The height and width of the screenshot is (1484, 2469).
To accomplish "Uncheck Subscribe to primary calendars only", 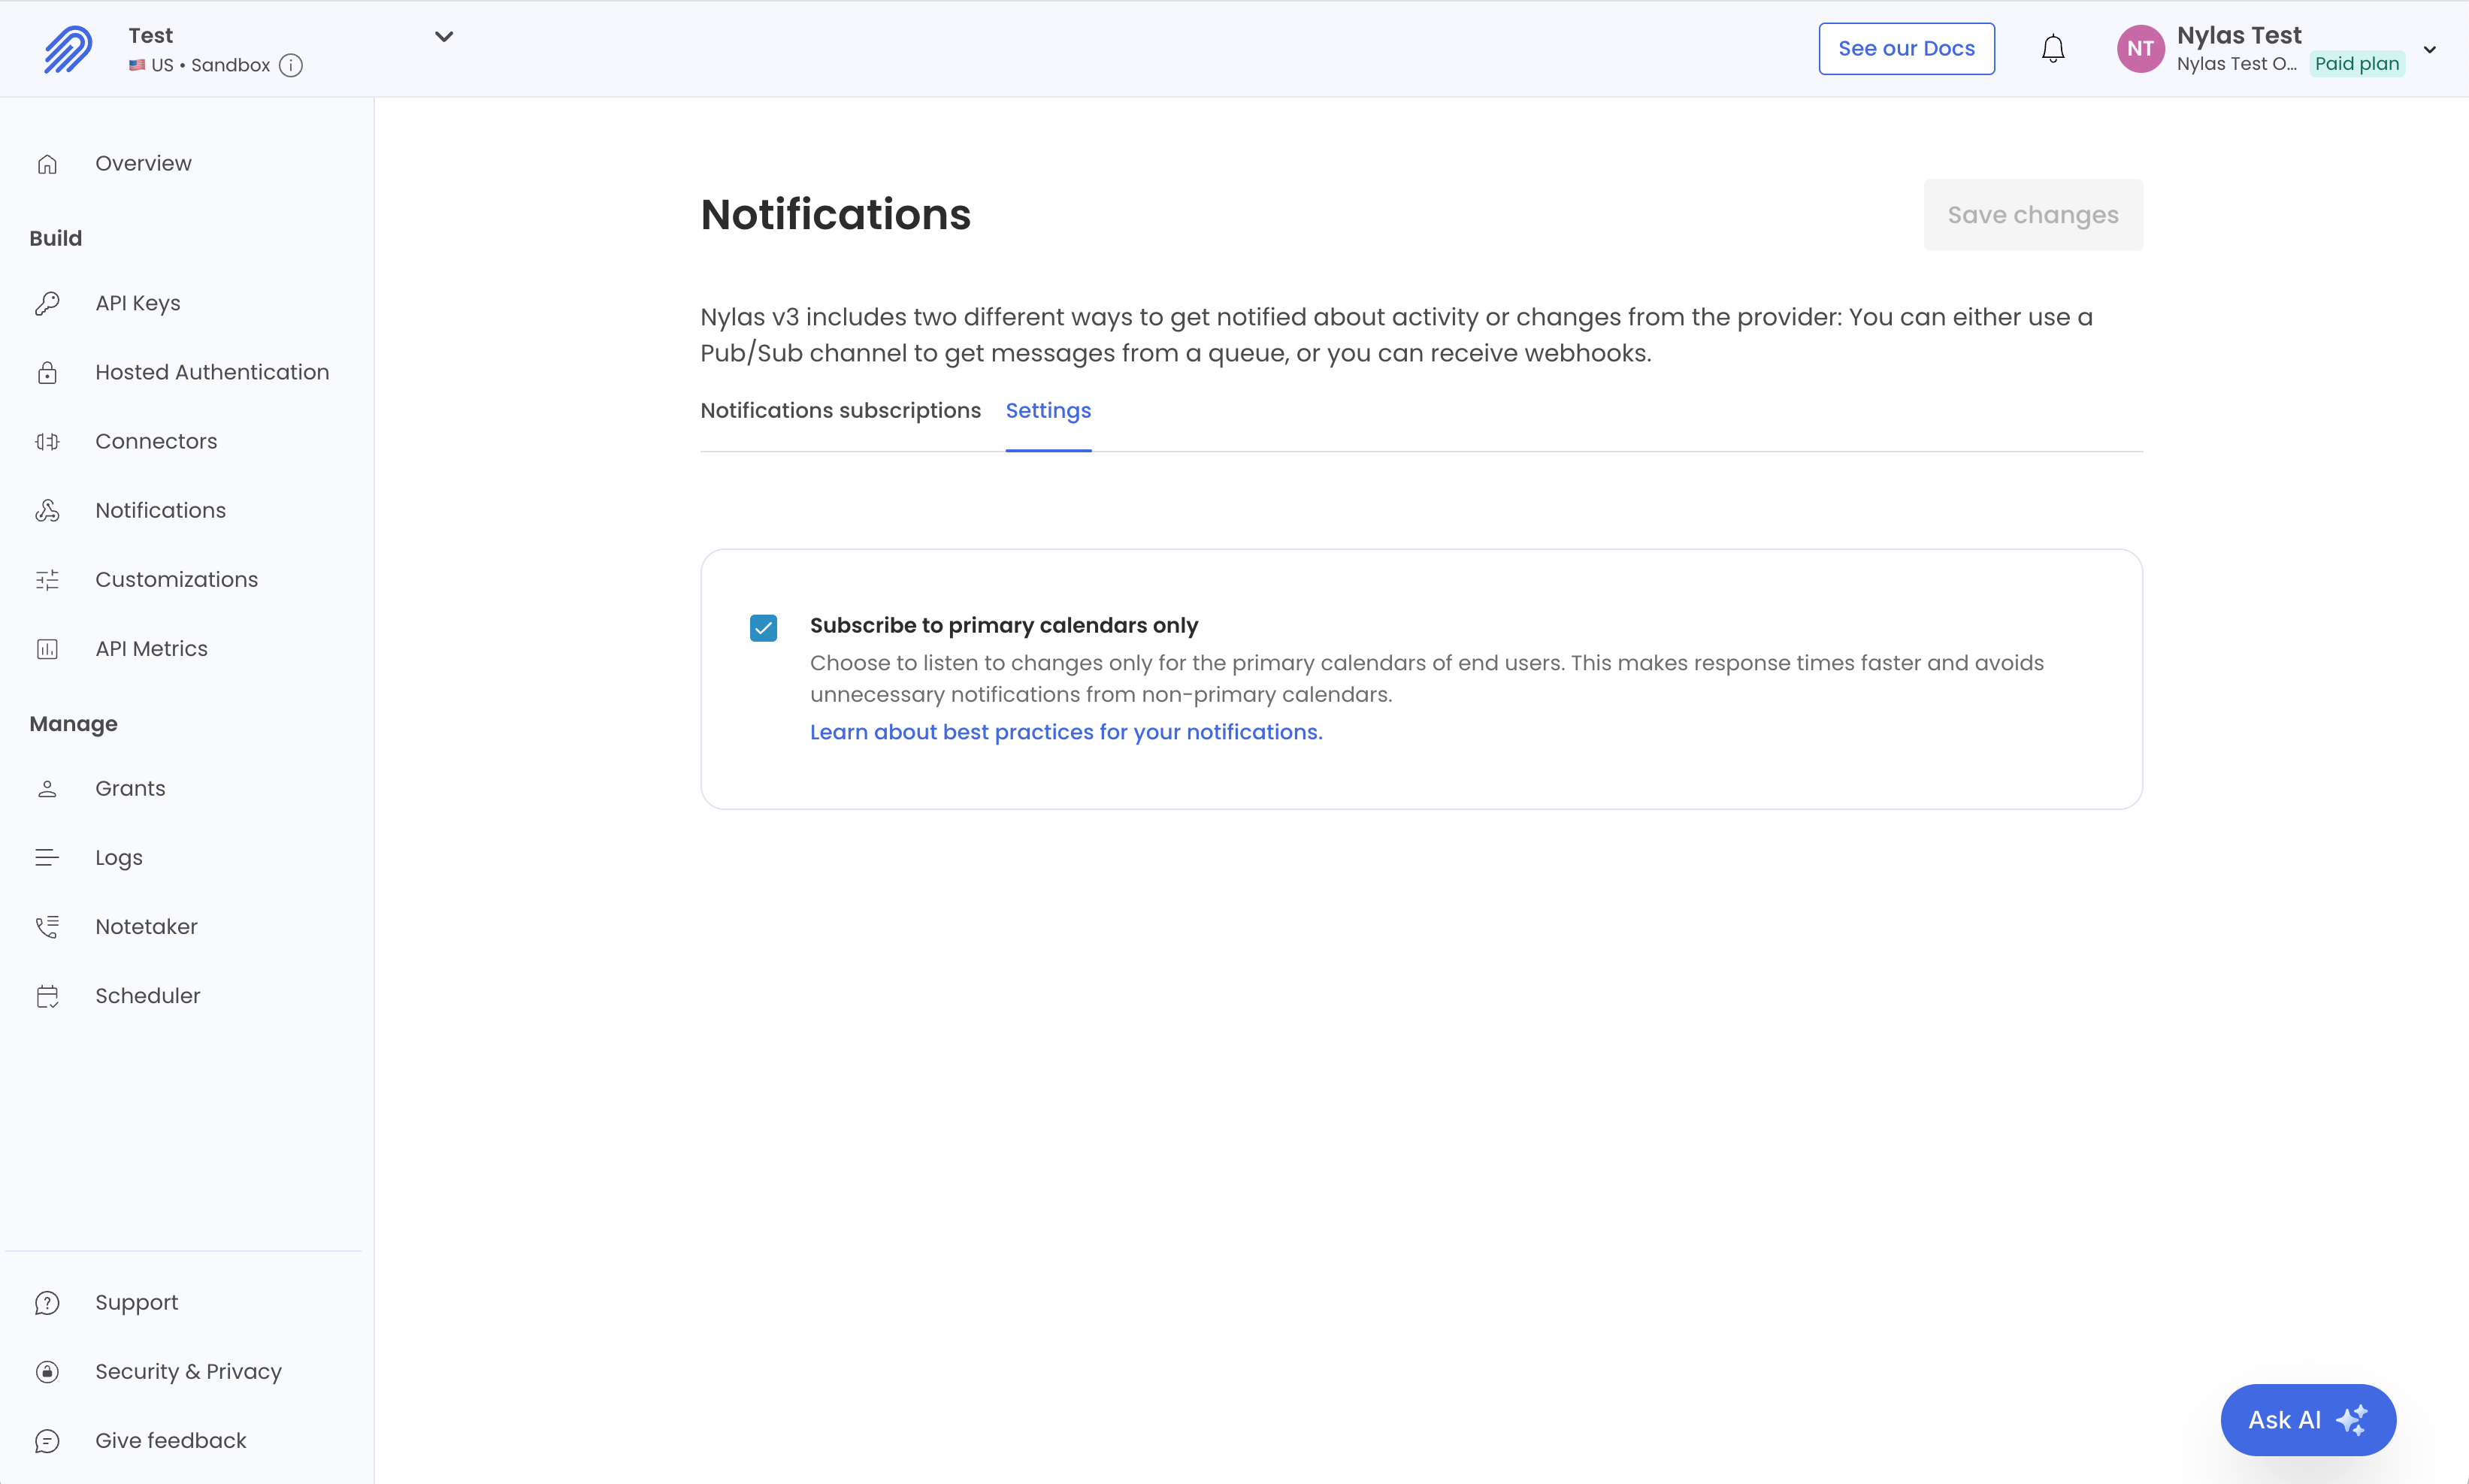I will 763,627.
